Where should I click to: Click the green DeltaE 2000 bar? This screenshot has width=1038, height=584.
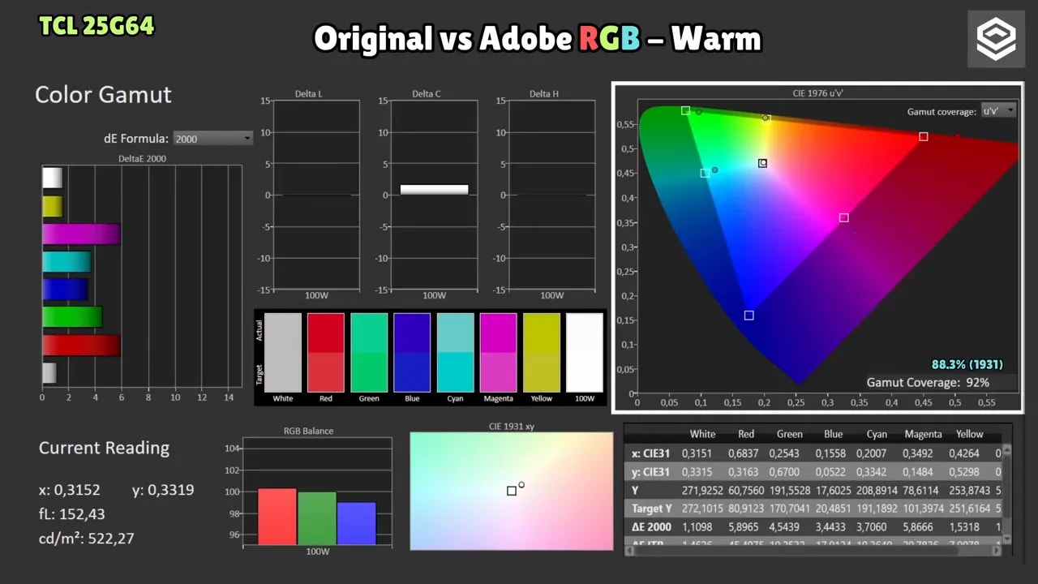(72, 317)
